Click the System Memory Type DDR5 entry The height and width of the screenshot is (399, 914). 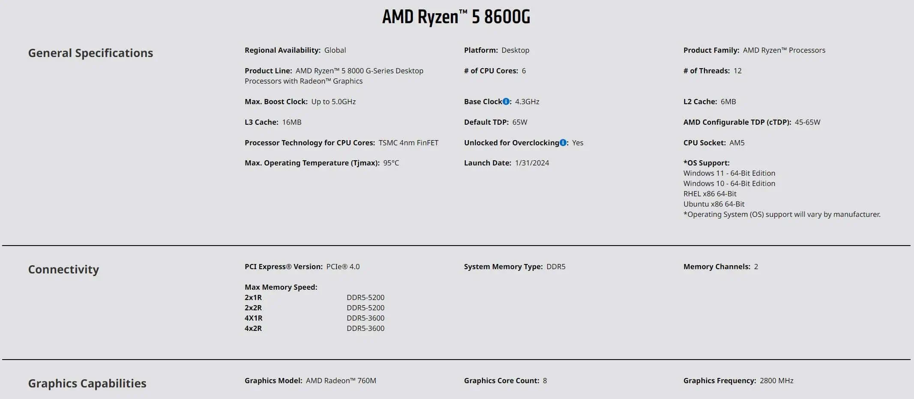coord(514,267)
